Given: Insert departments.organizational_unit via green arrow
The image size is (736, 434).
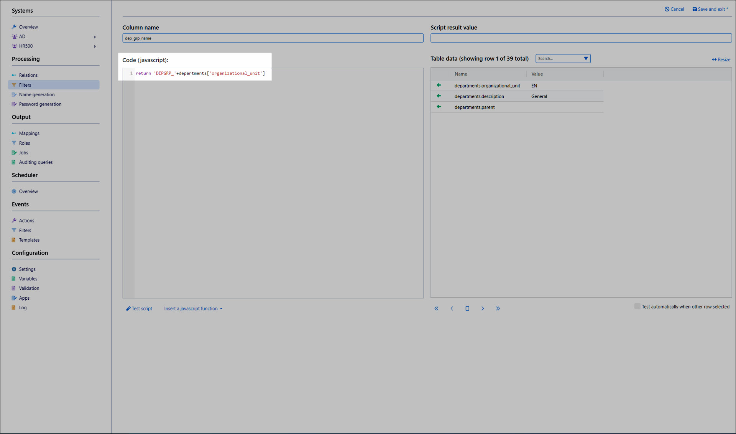Looking at the screenshot, I should pyautogui.click(x=439, y=85).
